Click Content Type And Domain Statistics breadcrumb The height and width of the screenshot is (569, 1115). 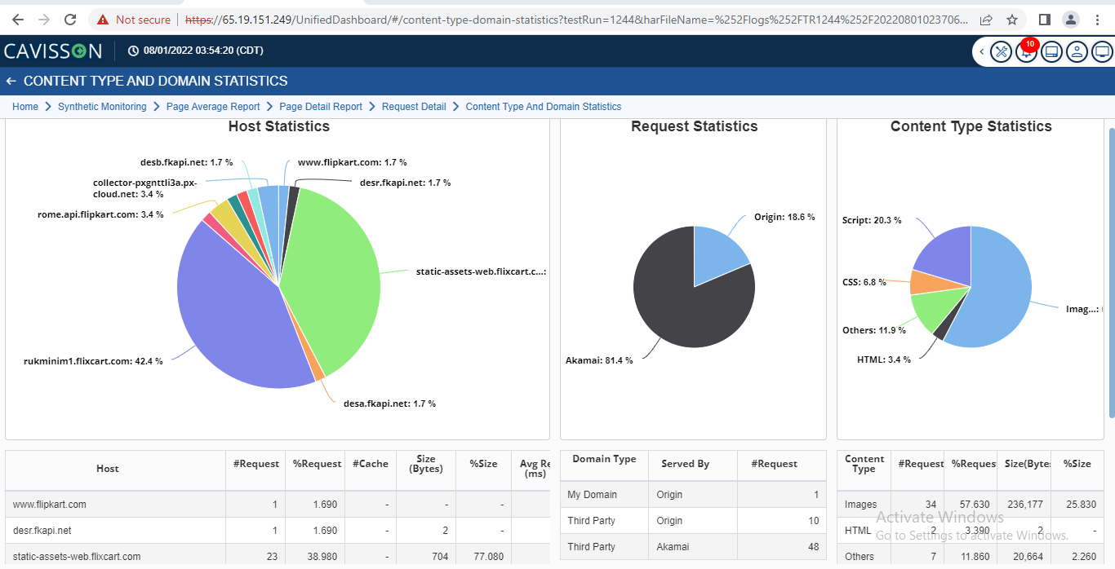click(544, 107)
